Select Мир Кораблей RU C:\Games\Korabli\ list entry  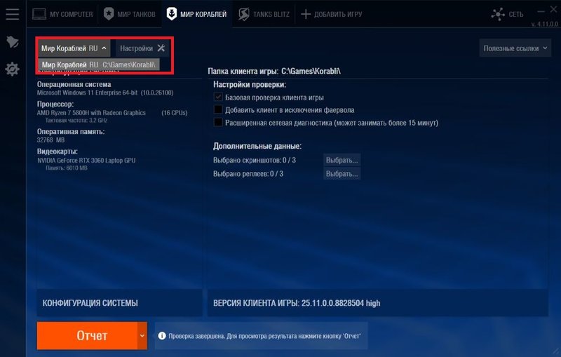click(x=98, y=65)
